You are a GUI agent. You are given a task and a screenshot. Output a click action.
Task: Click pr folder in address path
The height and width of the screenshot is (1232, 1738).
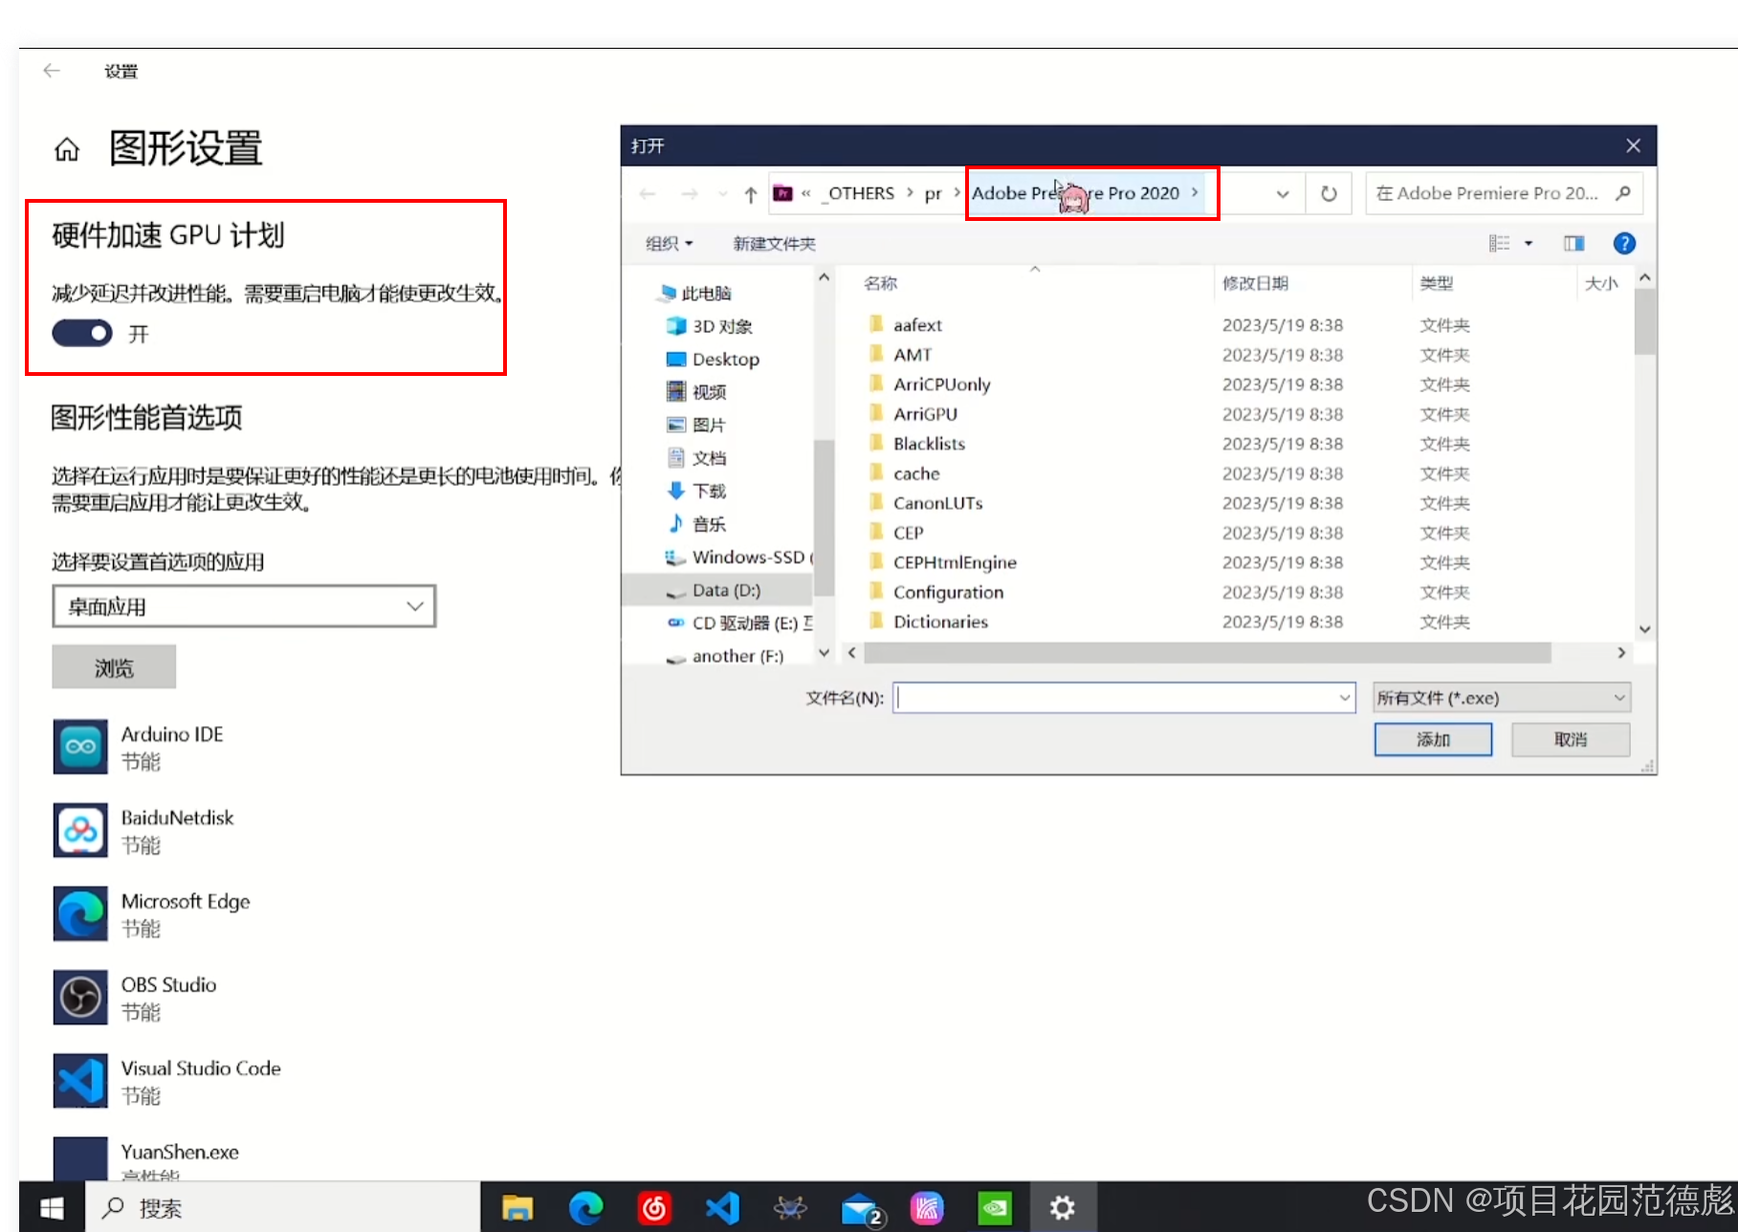coord(933,194)
